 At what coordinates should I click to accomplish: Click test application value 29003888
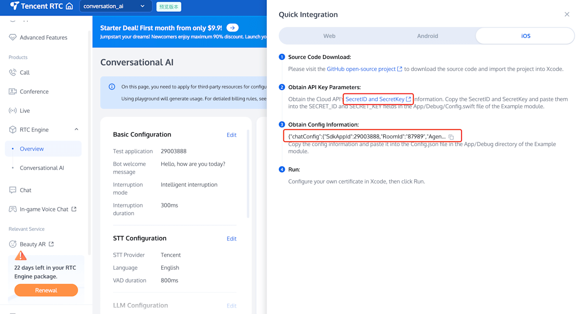[x=174, y=151]
